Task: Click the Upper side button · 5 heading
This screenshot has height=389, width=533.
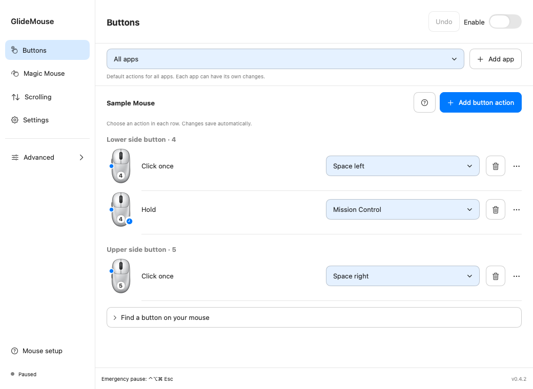Action: [x=141, y=249]
